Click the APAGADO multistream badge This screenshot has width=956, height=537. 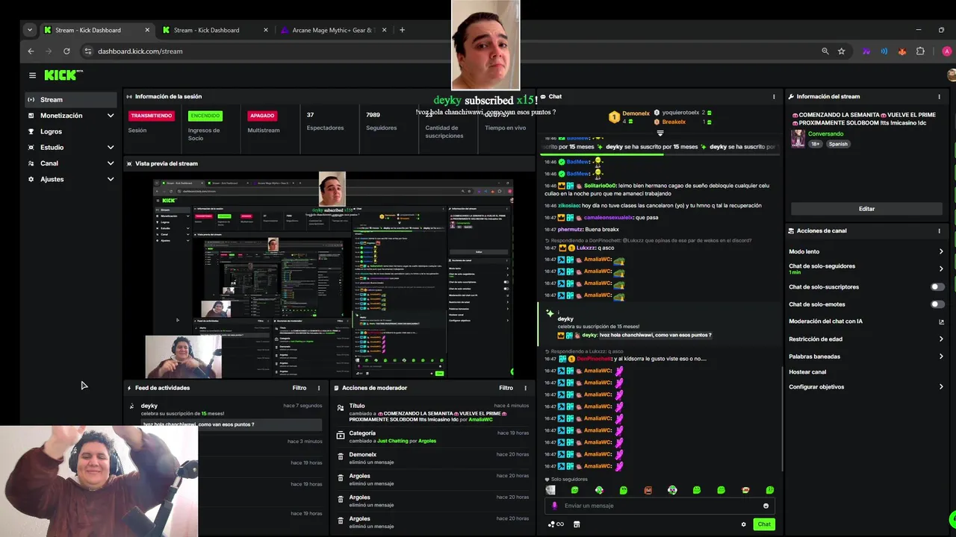click(262, 116)
